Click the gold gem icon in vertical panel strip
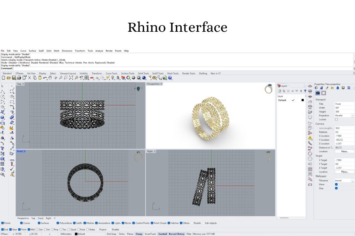 (310, 138)
